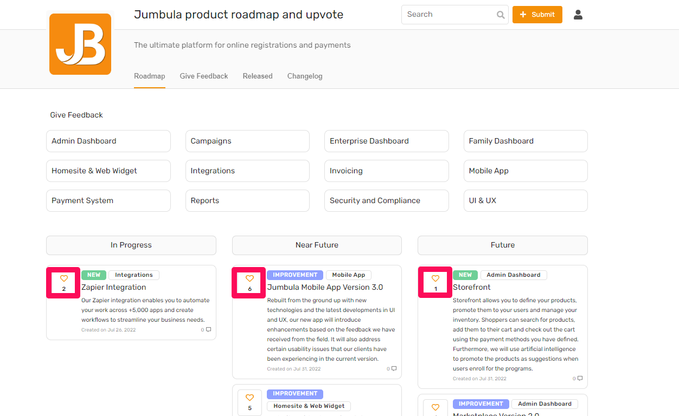The height and width of the screenshot is (416, 679).
Task: Click the search magnifier icon
Action: 501,15
